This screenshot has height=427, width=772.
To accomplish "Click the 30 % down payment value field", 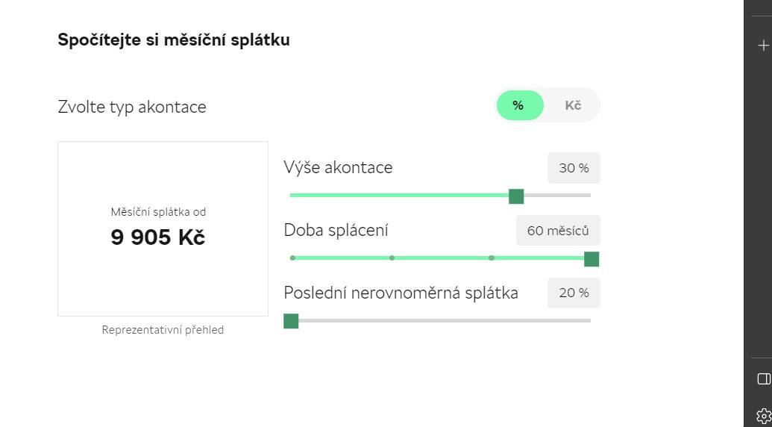I will point(574,168).
